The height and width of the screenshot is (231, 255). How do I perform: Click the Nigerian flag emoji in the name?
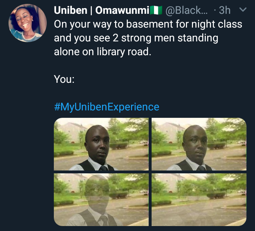coord(156,11)
